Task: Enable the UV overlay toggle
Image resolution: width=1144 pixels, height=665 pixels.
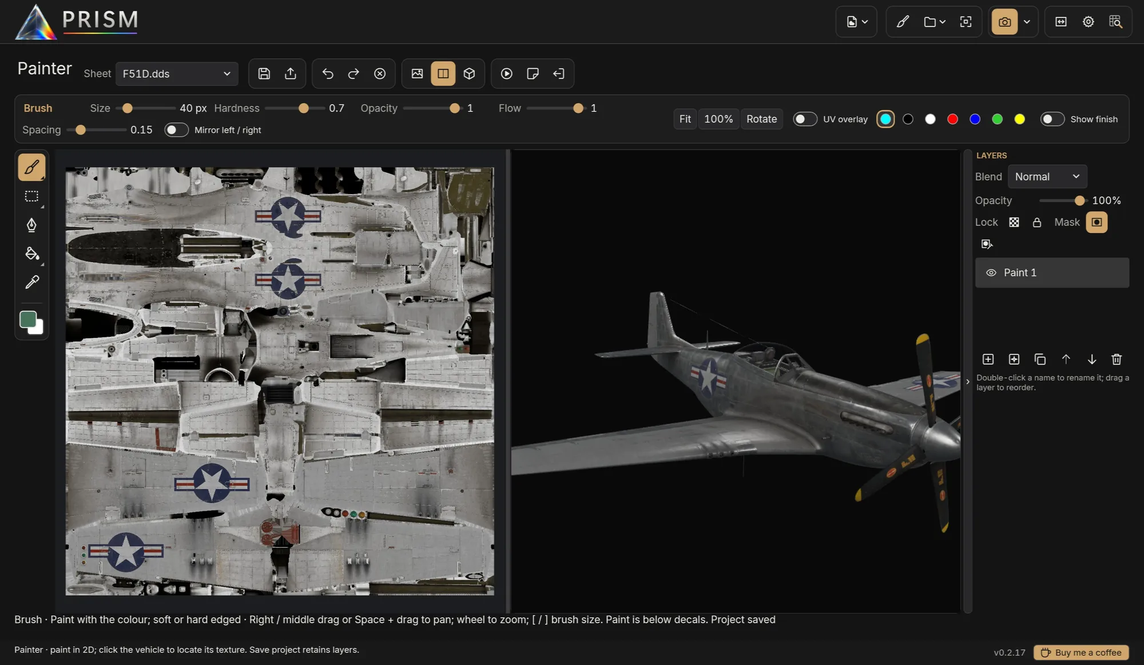Action: tap(804, 119)
